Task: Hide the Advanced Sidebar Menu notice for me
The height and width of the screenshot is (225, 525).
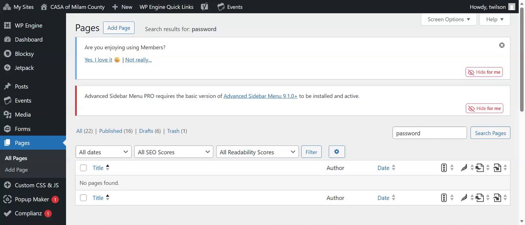Action: pyautogui.click(x=484, y=109)
